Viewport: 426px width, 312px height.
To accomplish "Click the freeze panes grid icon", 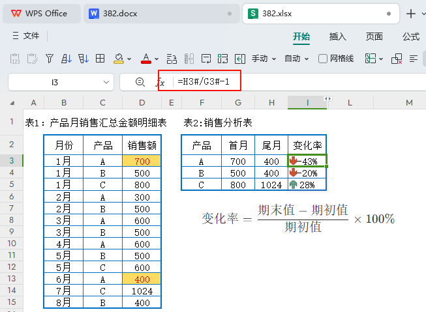I will pyautogui.click(x=371, y=59).
